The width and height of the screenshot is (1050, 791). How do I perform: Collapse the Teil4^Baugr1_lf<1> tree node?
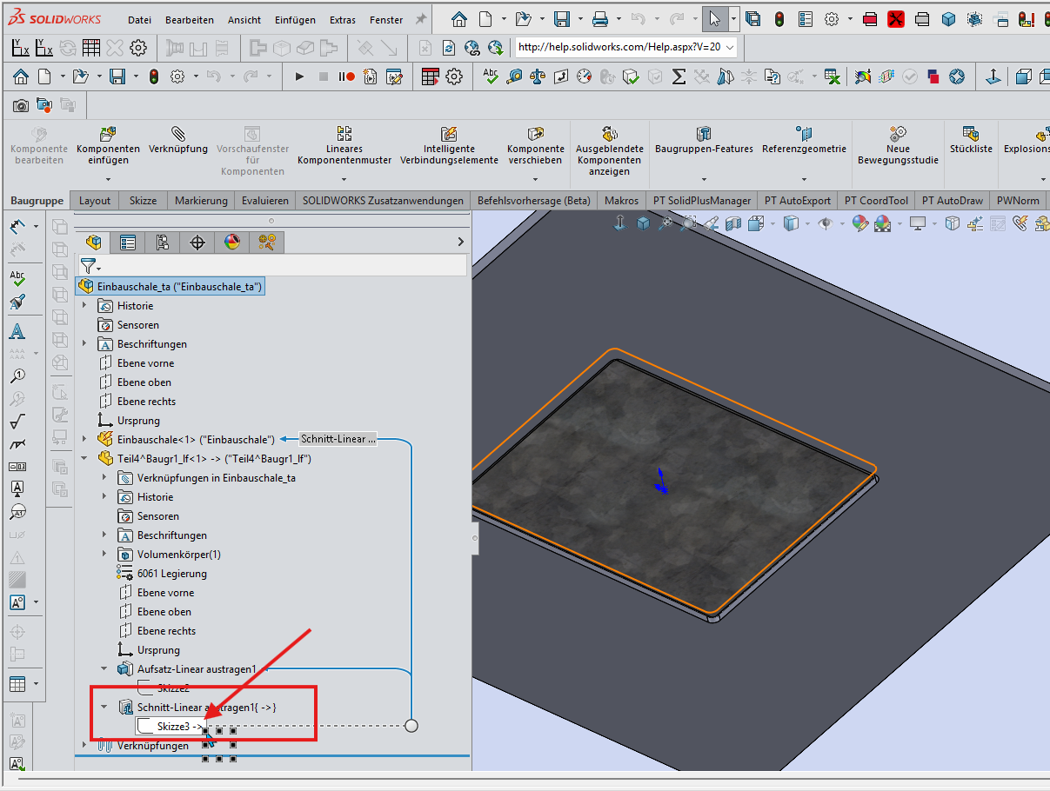click(84, 459)
